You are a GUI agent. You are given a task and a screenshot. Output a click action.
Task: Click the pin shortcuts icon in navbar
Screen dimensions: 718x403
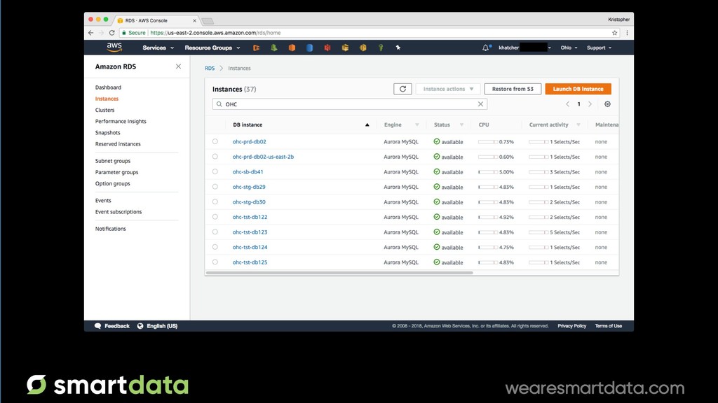click(398, 48)
